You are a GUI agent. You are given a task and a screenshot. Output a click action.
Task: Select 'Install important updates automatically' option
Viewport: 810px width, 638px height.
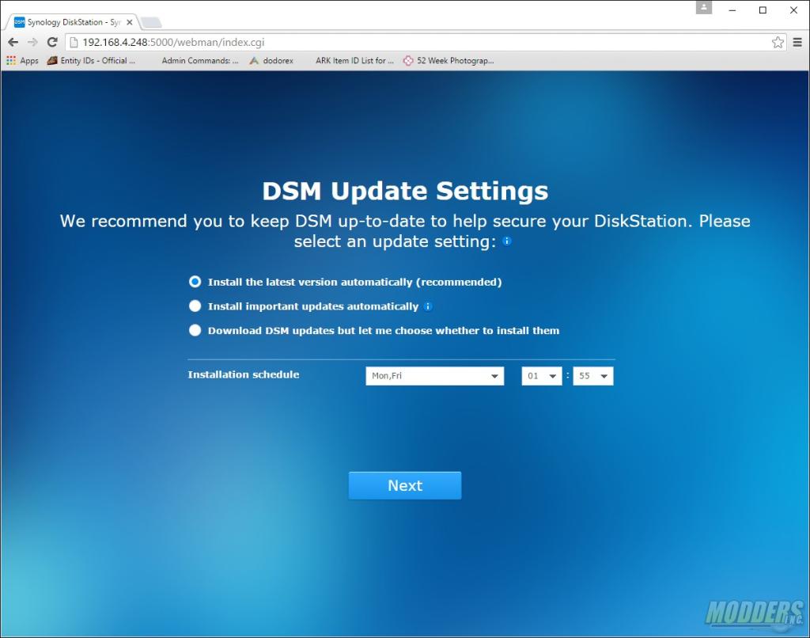(x=195, y=306)
